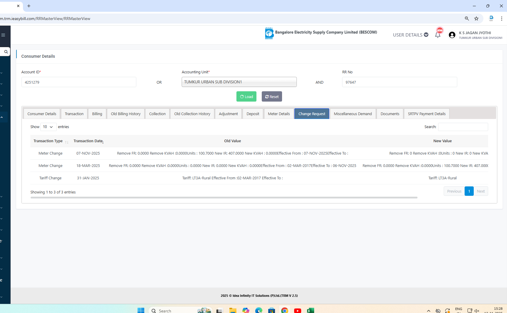Open Copilot from taskbar
Viewport: 507px width, 313px height.
pyautogui.click(x=246, y=310)
